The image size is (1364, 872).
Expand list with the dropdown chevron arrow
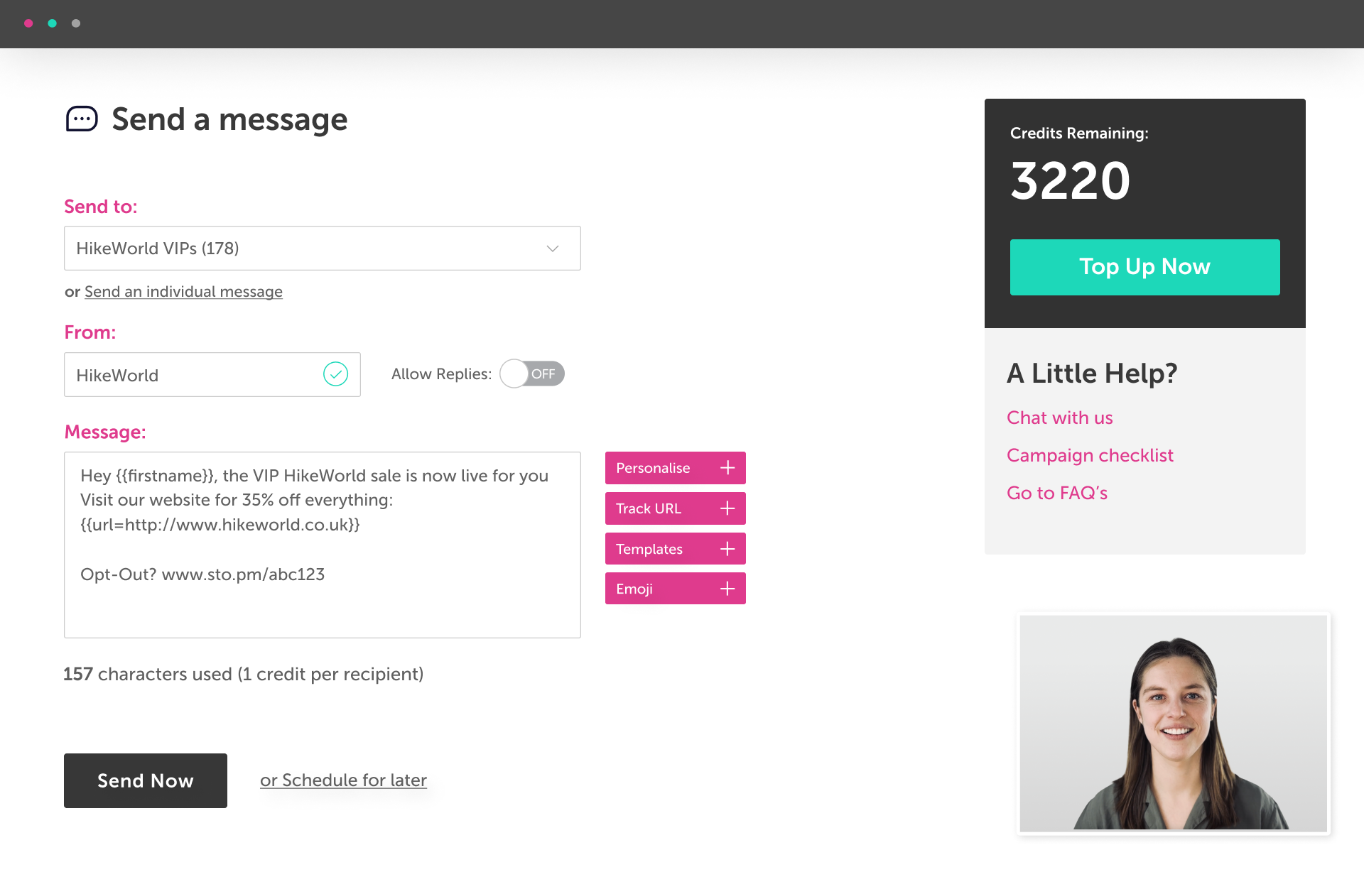pos(553,249)
